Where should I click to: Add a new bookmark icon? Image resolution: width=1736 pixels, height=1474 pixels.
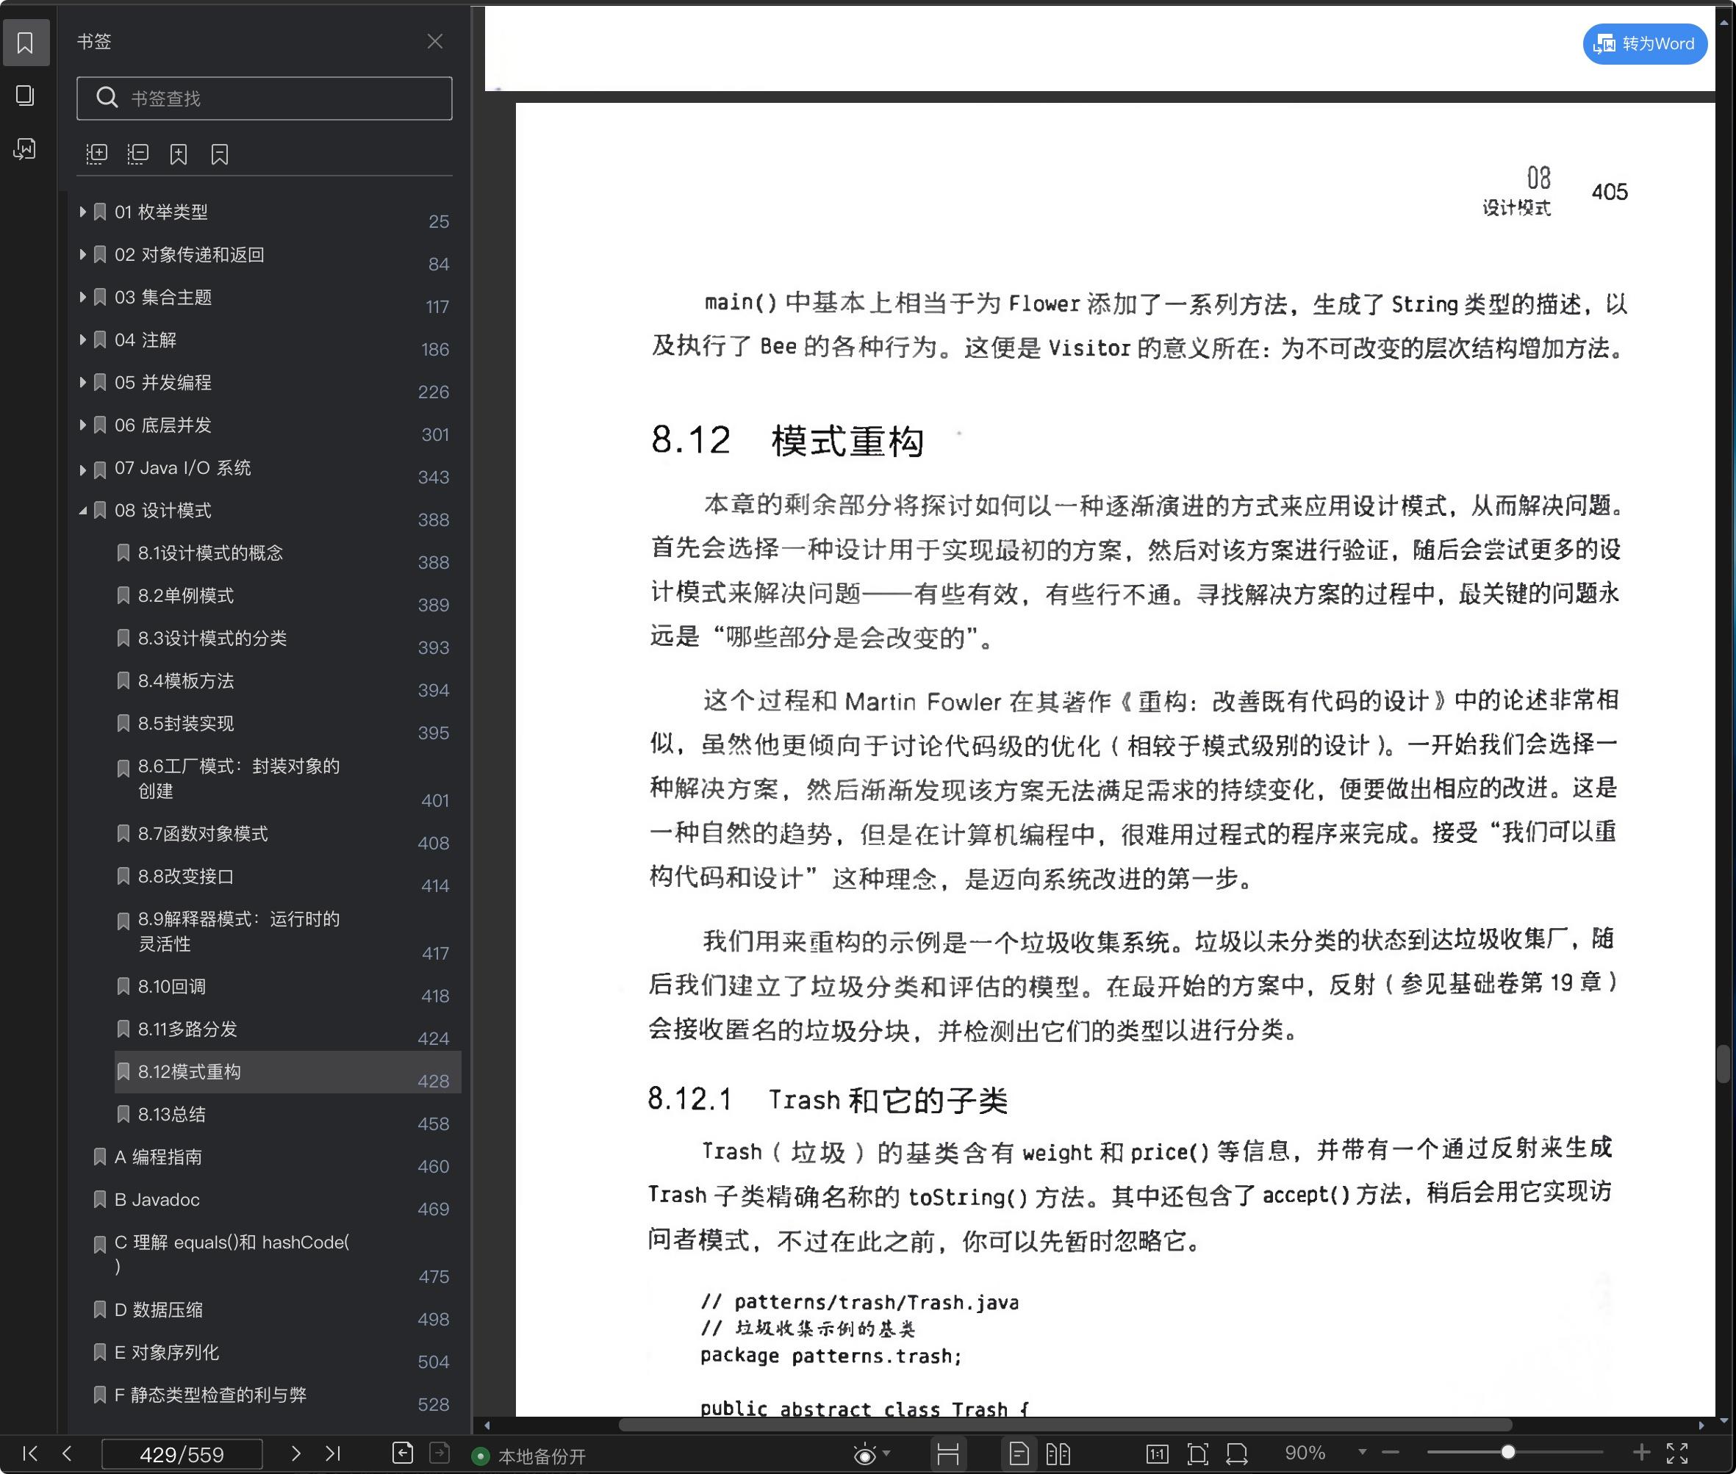pyautogui.click(x=179, y=154)
